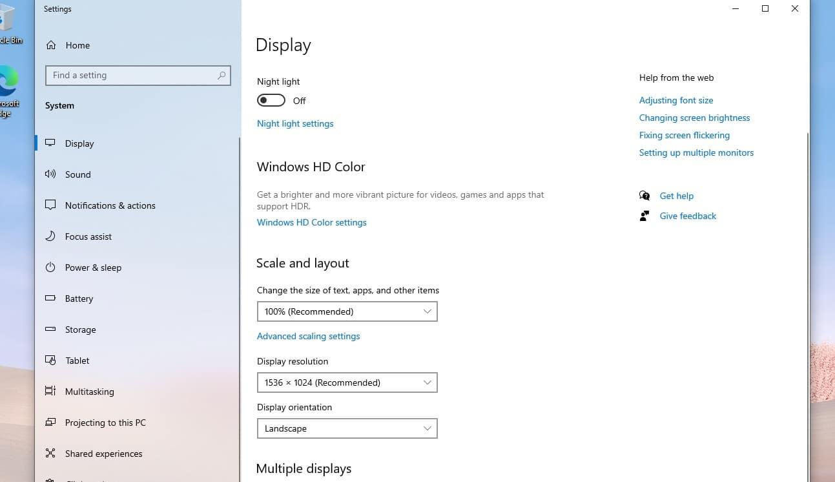Open the Storage drive icon

point(50,330)
